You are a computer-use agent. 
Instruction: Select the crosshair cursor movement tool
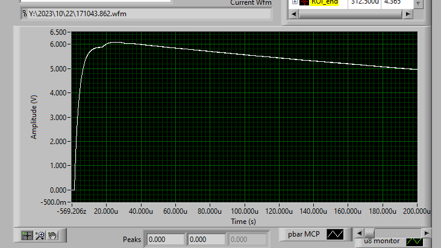(27, 235)
